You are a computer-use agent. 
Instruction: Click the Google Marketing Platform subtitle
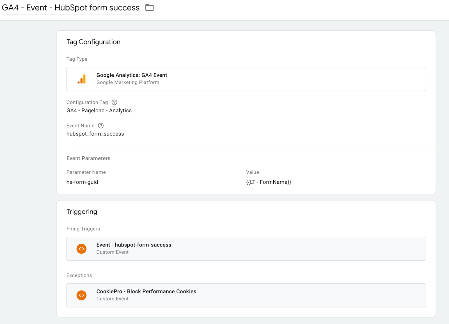pos(128,83)
